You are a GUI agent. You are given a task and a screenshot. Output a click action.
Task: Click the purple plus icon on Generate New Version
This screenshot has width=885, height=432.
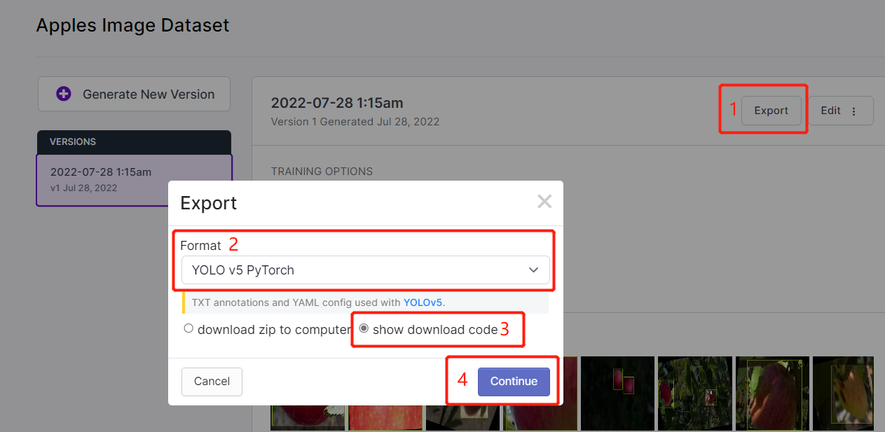[64, 94]
